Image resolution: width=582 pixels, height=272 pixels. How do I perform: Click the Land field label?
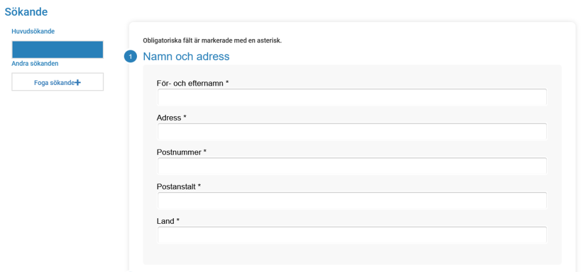[x=165, y=221]
